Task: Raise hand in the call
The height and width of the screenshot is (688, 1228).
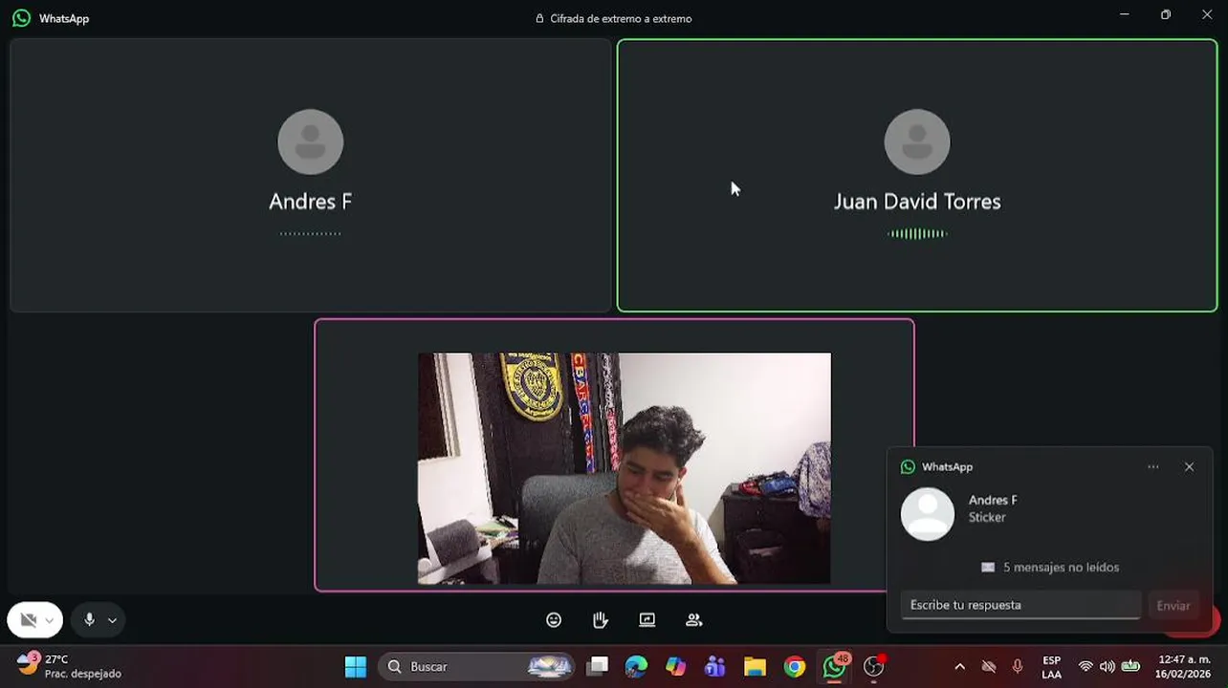Action: click(x=601, y=620)
